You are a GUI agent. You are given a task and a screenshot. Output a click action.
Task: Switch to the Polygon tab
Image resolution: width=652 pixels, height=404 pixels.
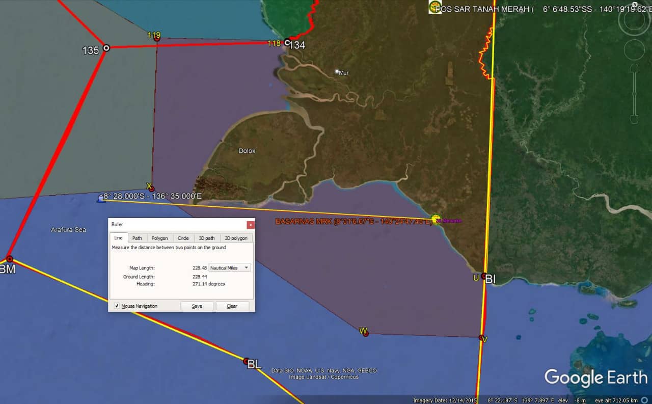(x=160, y=238)
